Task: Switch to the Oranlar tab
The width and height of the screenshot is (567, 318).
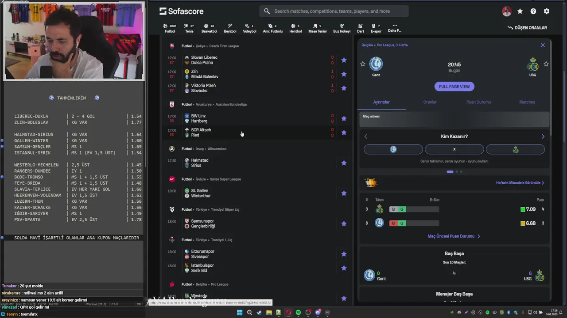Action: (x=430, y=102)
